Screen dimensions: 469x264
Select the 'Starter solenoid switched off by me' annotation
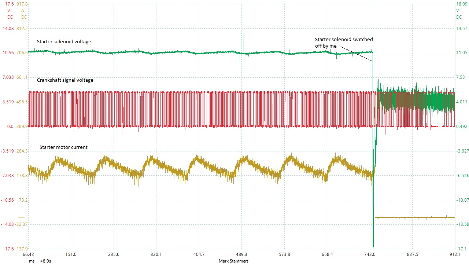coord(344,43)
